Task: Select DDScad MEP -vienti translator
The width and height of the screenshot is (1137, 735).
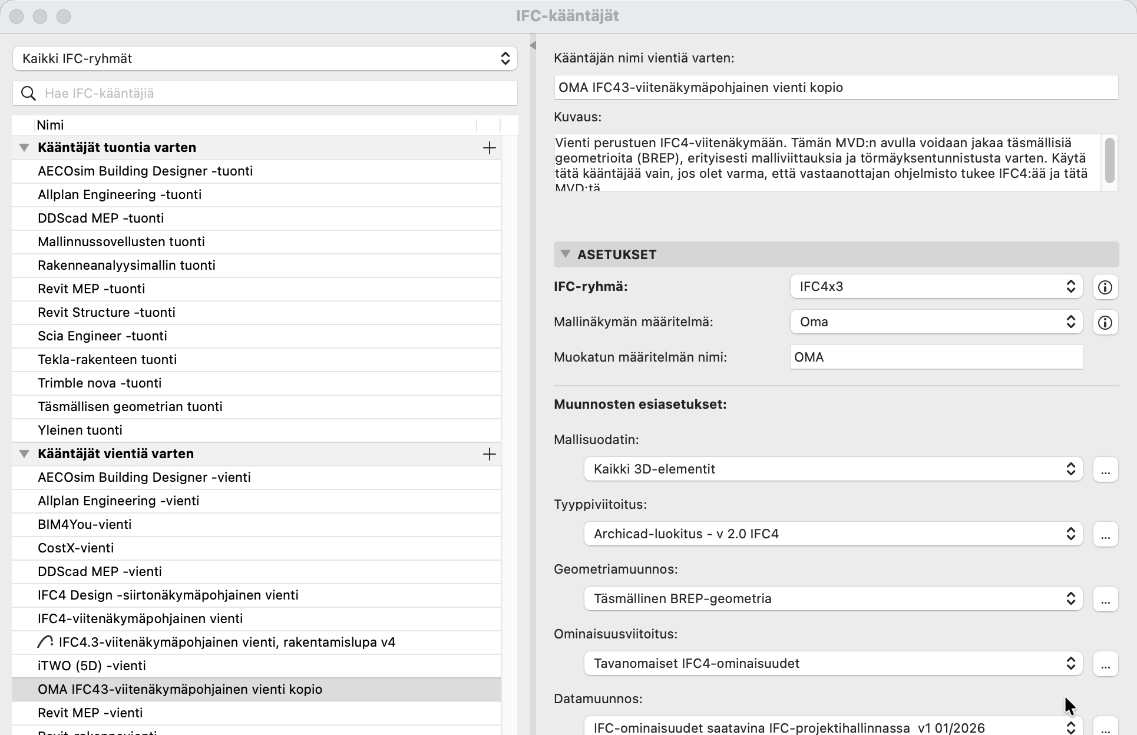Action: 256,572
